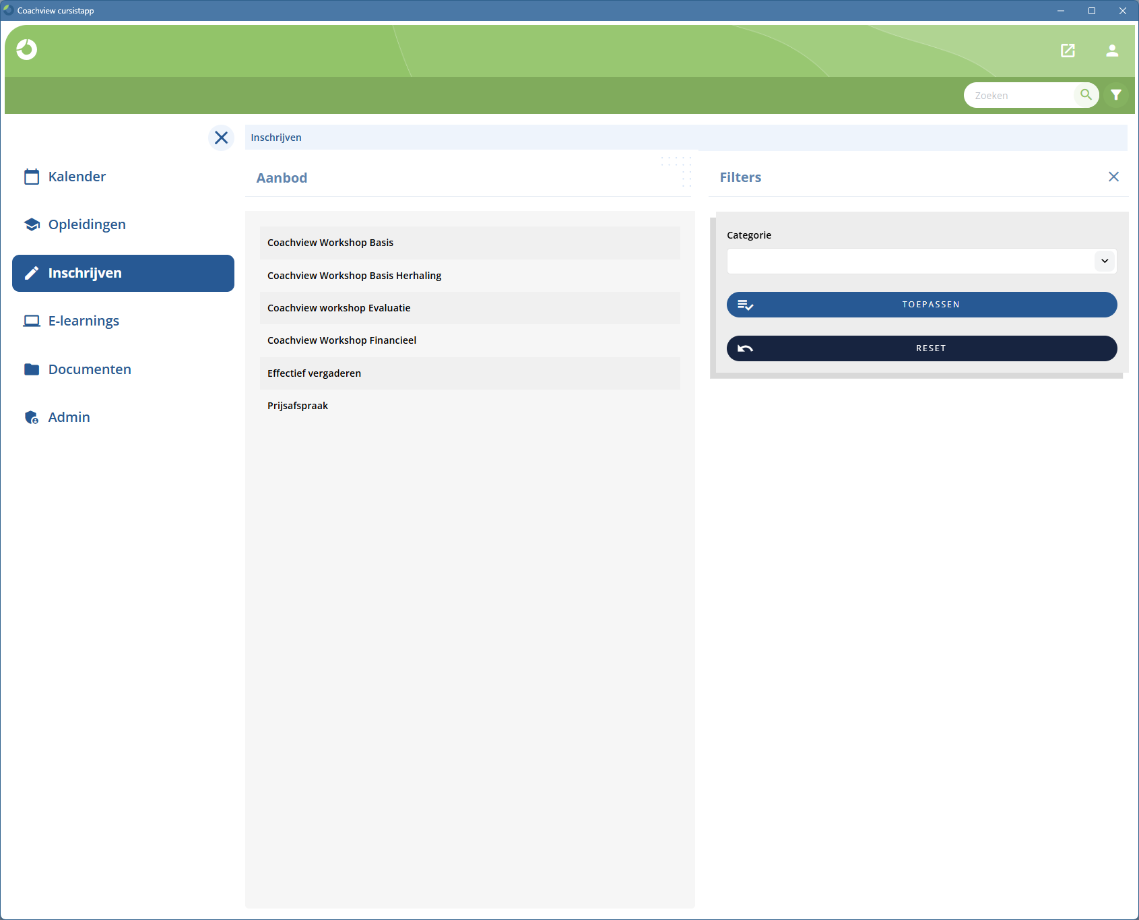1139x920 pixels.
Task: Click the Filters heading
Action: (740, 177)
